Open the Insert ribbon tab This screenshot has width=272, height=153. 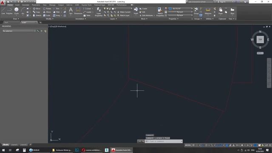(x=17, y=5)
